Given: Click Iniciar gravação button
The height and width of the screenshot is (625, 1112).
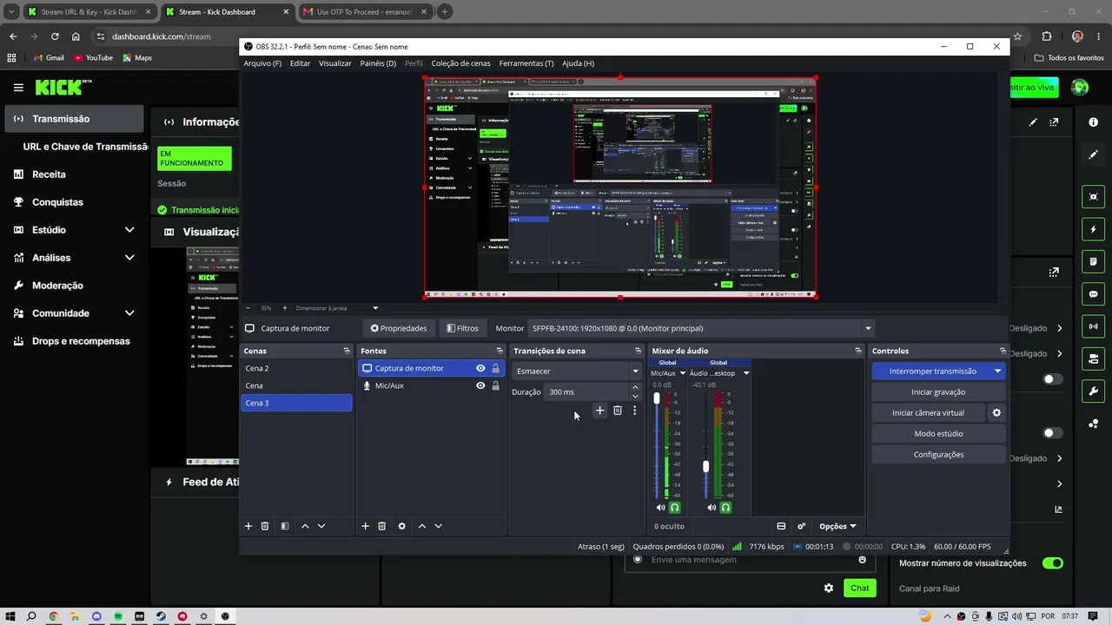Looking at the screenshot, I should click(x=938, y=392).
